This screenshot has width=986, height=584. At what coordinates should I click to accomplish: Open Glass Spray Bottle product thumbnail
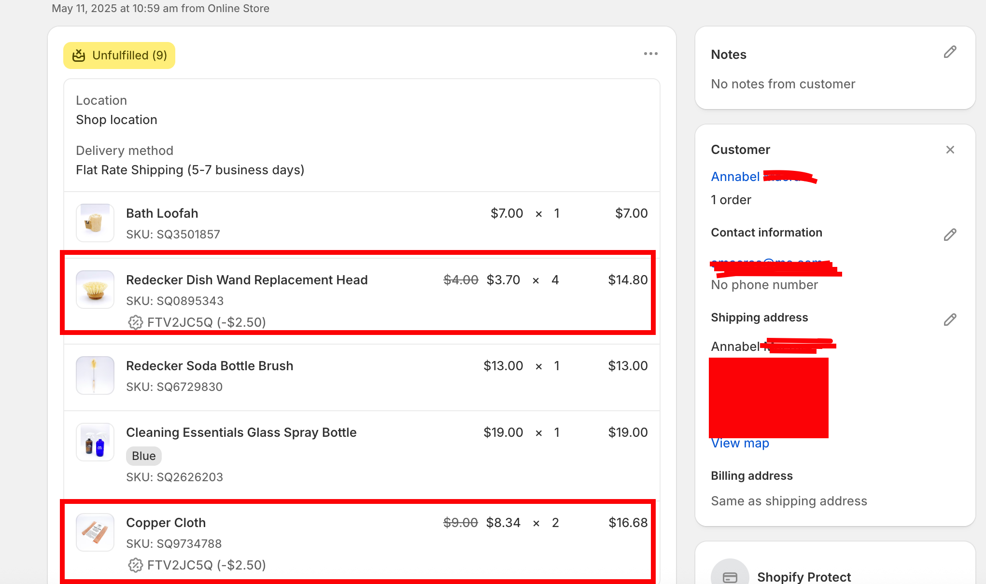click(95, 442)
